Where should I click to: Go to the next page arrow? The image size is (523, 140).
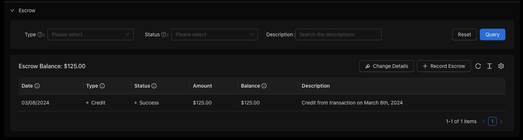click(501, 121)
